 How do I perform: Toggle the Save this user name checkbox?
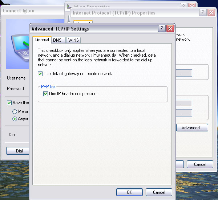point(9,103)
